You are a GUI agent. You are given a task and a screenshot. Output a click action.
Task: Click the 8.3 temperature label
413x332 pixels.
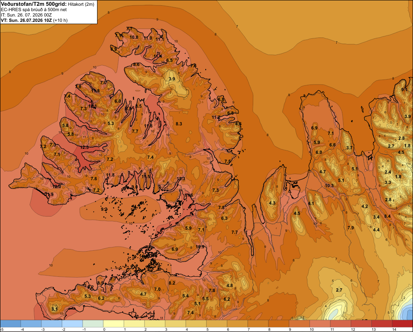(x=179, y=124)
